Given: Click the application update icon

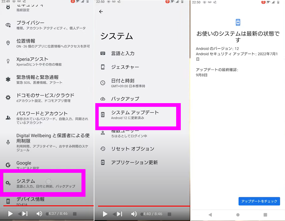Looking at the screenshot, I should click(103, 162).
